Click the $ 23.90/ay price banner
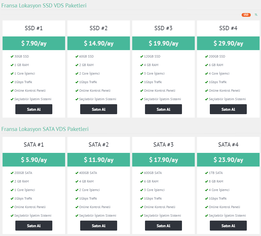Image resolution: width=261 pixels, height=236 pixels. (228, 160)
